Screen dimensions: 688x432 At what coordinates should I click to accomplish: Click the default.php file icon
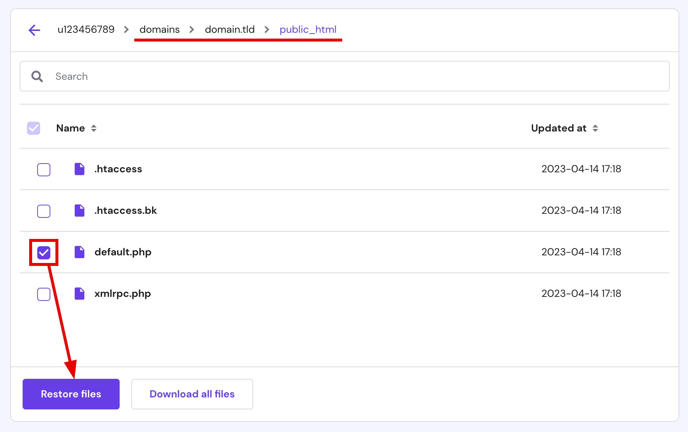[x=80, y=252]
